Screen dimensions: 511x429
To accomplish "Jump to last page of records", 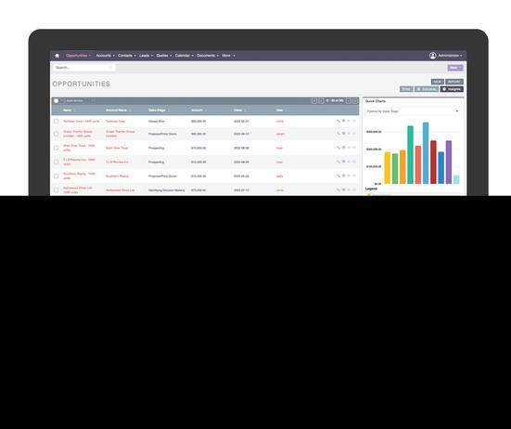I will (x=355, y=101).
